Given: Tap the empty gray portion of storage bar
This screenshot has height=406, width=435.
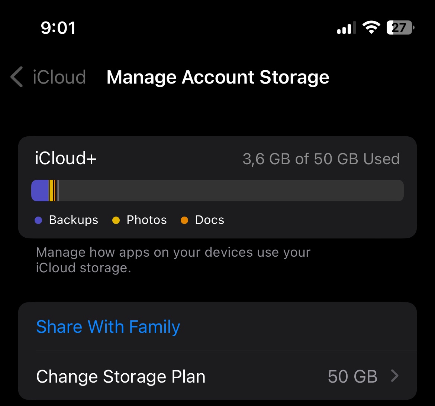Looking at the screenshot, I should [x=231, y=191].
